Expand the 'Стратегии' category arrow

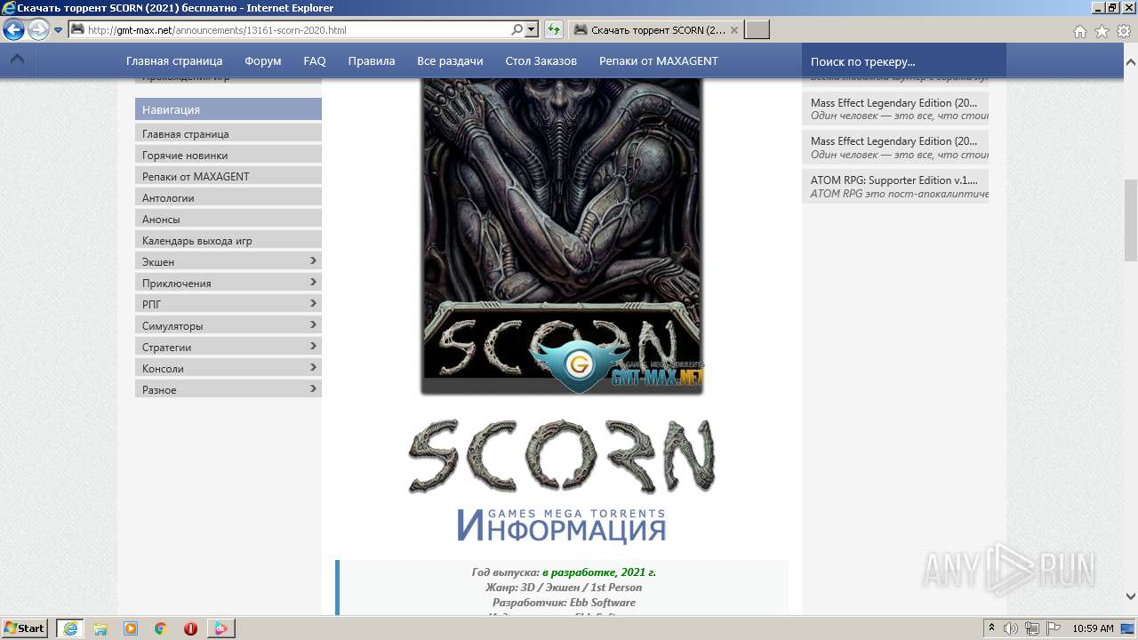tap(313, 346)
